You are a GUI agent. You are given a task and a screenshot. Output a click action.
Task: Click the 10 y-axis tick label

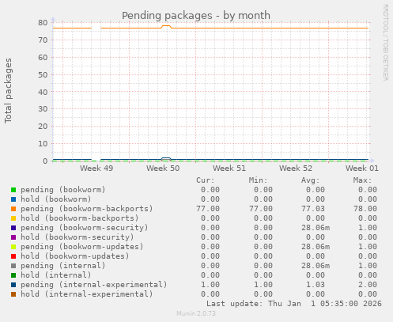43,144
